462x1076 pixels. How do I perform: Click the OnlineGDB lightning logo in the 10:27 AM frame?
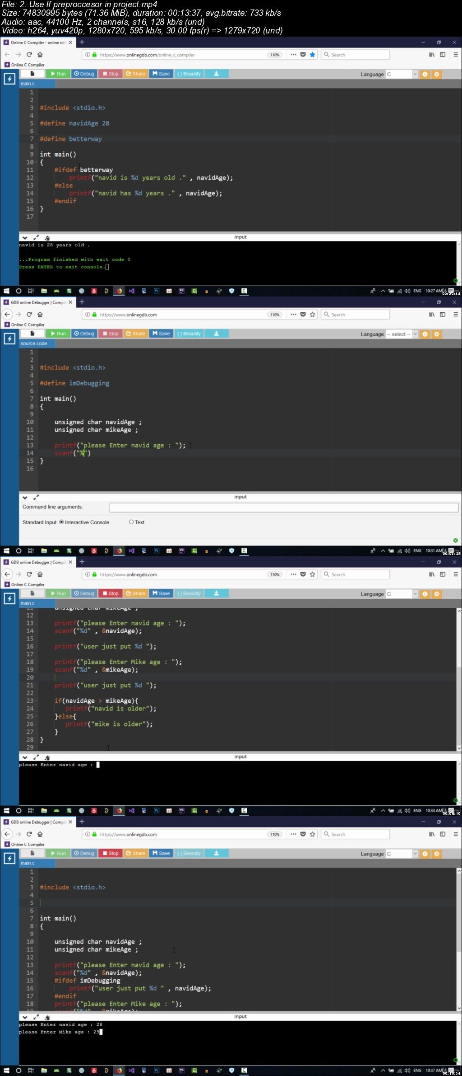pos(9,79)
